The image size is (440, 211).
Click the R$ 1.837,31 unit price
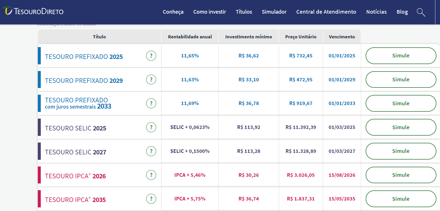pyautogui.click(x=301, y=199)
